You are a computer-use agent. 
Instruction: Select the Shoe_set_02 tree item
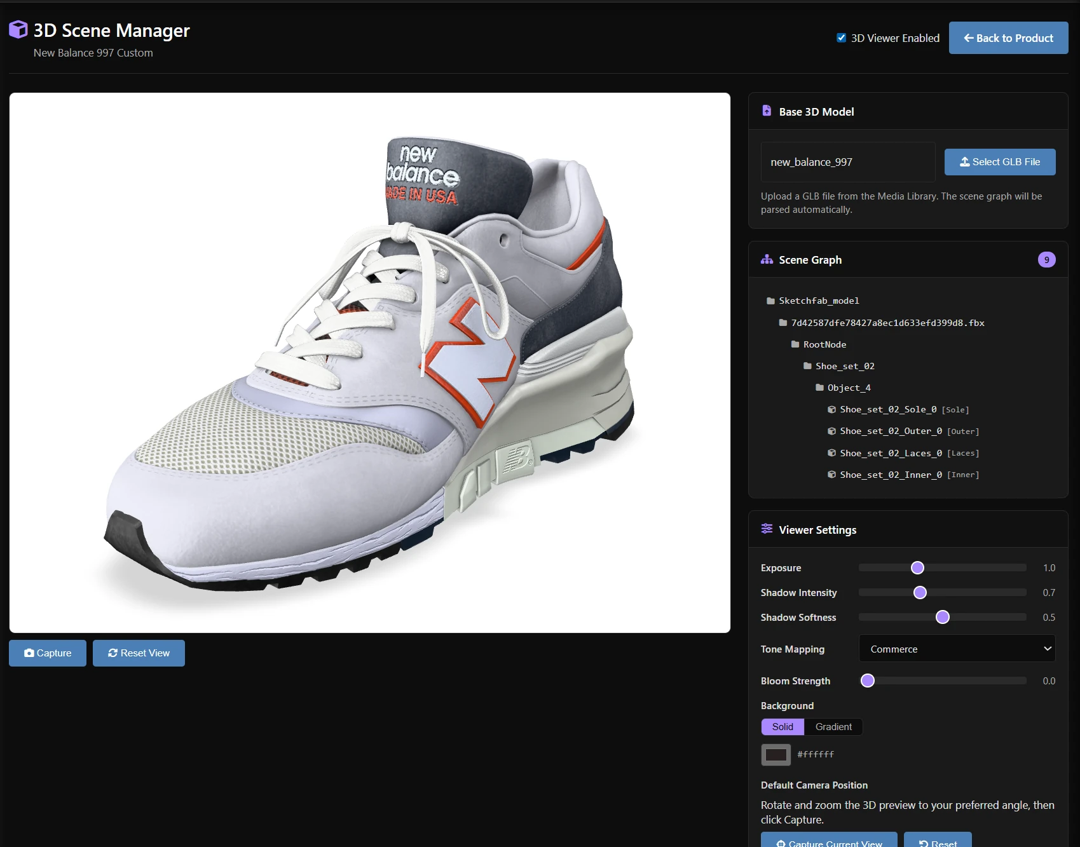coord(845,366)
